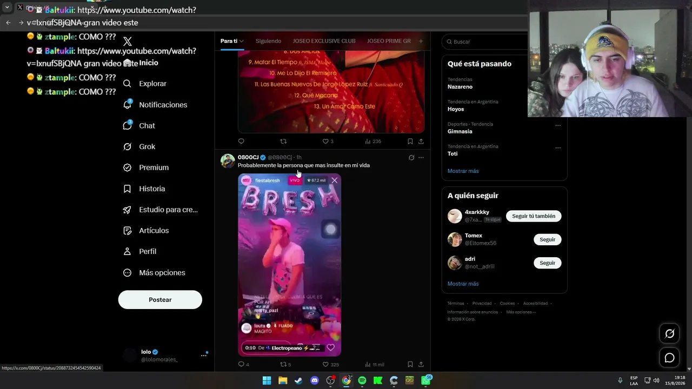The image size is (692, 389).
Task: Like the 0800CJ post with 325 likes
Action: 330,365
